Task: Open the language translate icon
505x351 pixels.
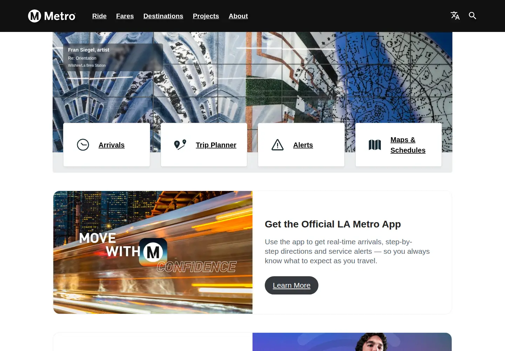Action: click(455, 16)
